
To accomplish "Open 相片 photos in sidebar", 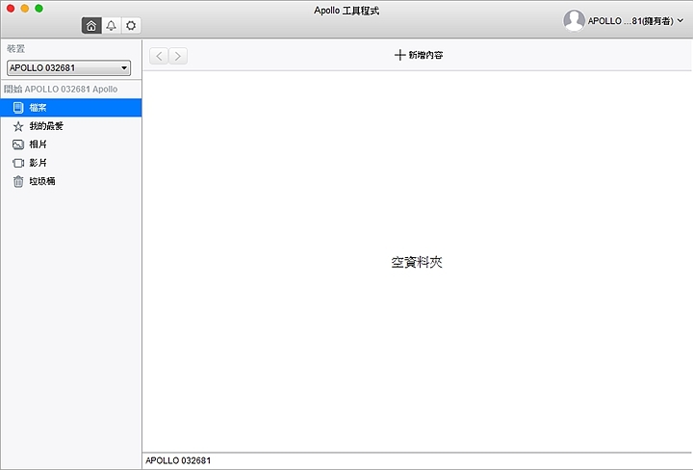I will (38, 144).
